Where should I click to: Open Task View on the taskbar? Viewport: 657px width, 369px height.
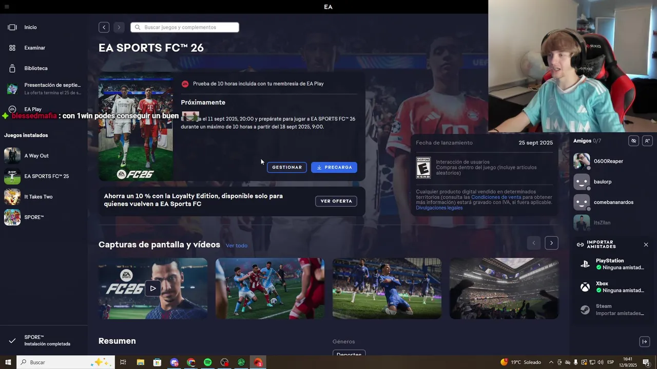coord(123,362)
